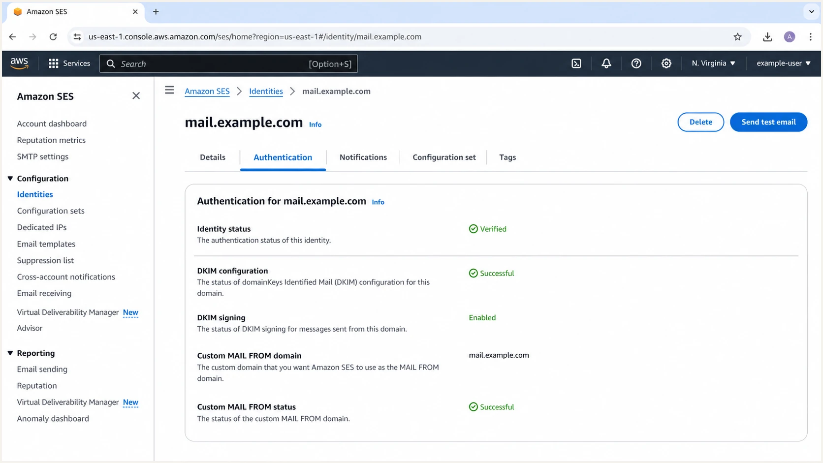This screenshot has width=823, height=463.
Task: Open the example-user account dropdown
Action: point(784,63)
